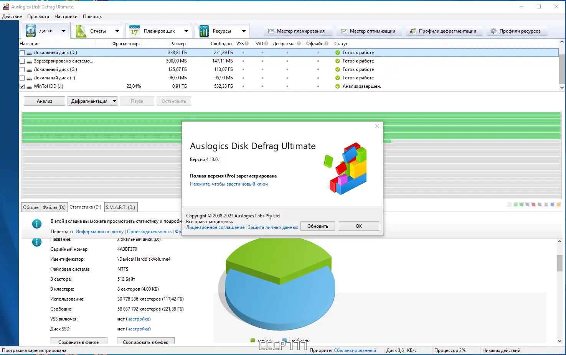
Task: Tick the checkbox for Зарезервировано системо...
Action: (x=22, y=61)
